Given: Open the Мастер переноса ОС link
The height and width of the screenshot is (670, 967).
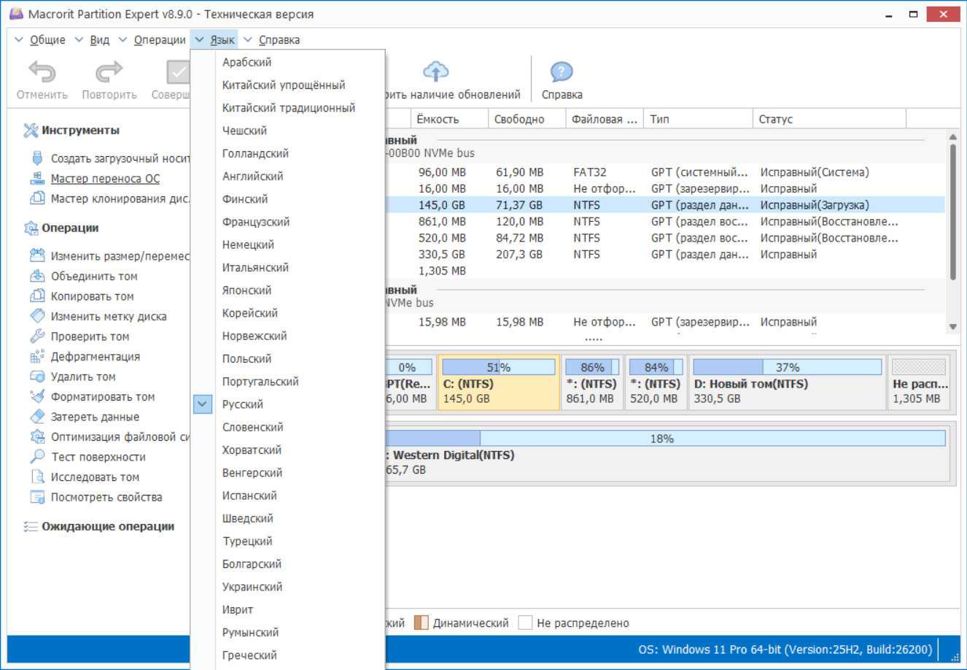Looking at the screenshot, I should pyautogui.click(x=105, y=179).
